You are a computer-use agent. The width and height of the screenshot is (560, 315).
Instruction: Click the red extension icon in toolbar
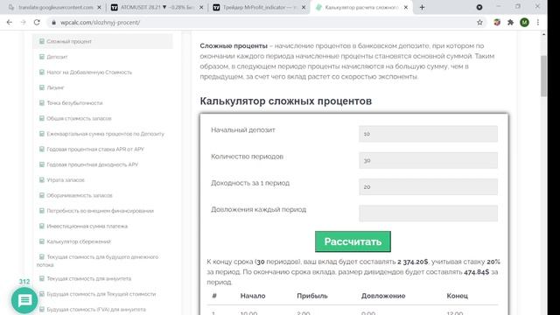(x=497, y=22)
